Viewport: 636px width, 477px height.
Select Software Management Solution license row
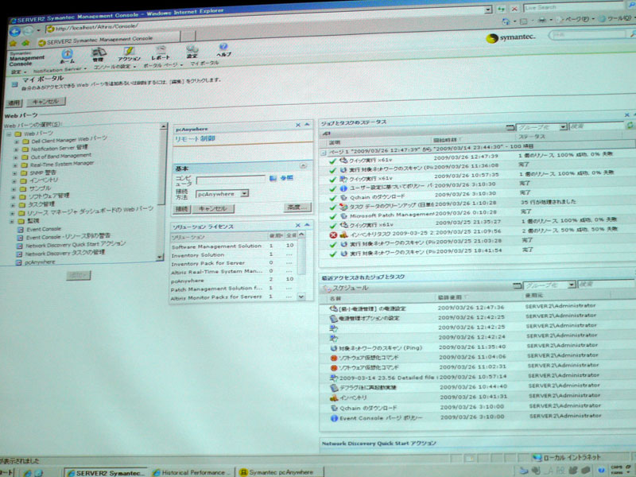234,246
